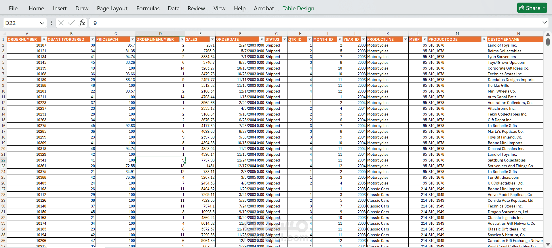Open the Review tab
This screenshot has height=248, width=552.
(x=196, y=8)
